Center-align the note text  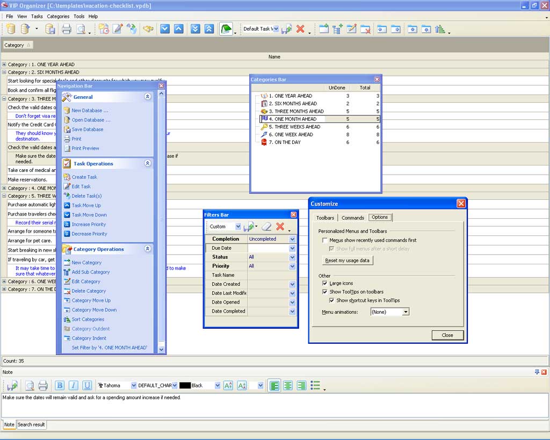click(288, 385)
